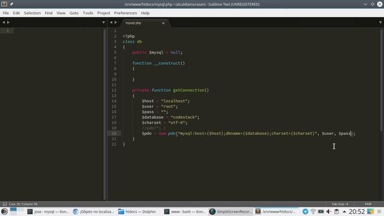The width and height of the screenshot is (384, 216).
Task: Click the class db line
Action: (132, 41)
